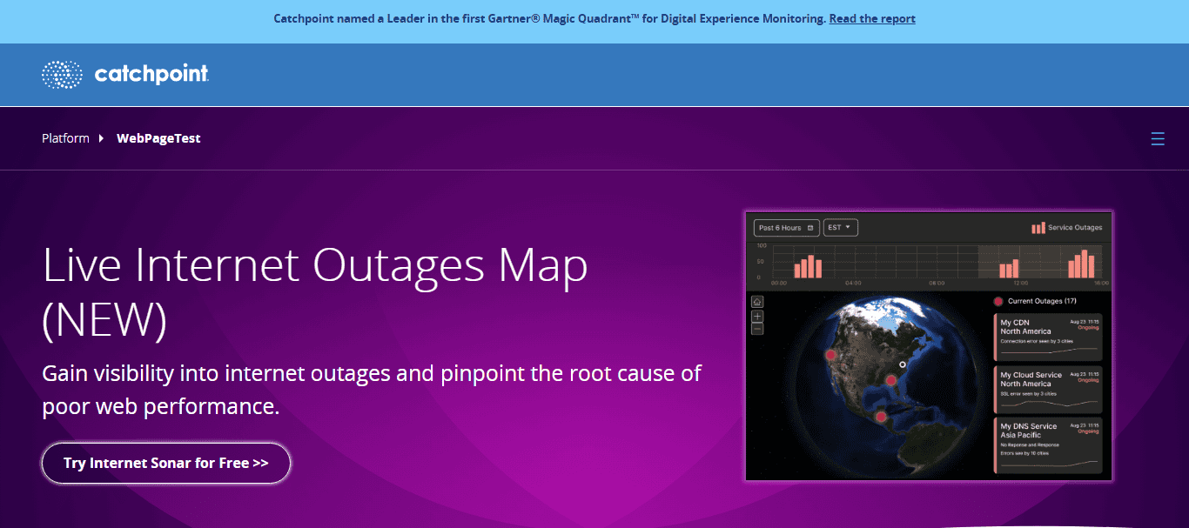Image resolution: width=1189 pixels, height=528 pixels.
Task: Click the Catchpoint logo
Action: pyautogui.click(x=125, y=75)
